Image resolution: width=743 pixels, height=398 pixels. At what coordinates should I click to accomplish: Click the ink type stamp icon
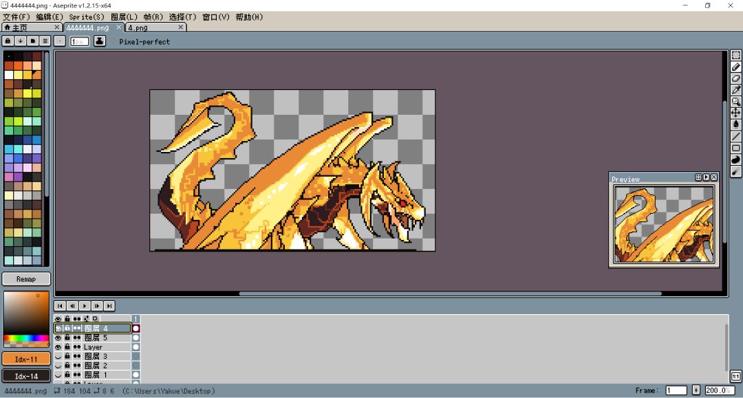[100, 41]
